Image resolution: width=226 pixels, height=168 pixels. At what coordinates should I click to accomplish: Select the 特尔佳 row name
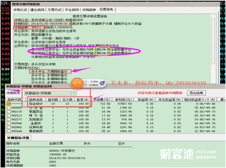click(36, 115)
